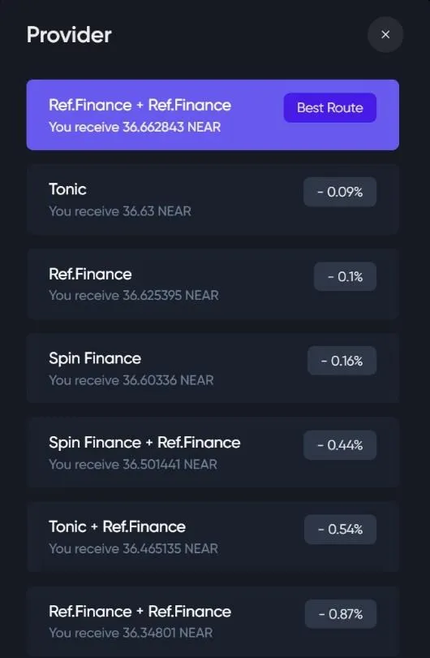Click the Provider heading
The image size is (430, 658).
[x=69, y=34]
